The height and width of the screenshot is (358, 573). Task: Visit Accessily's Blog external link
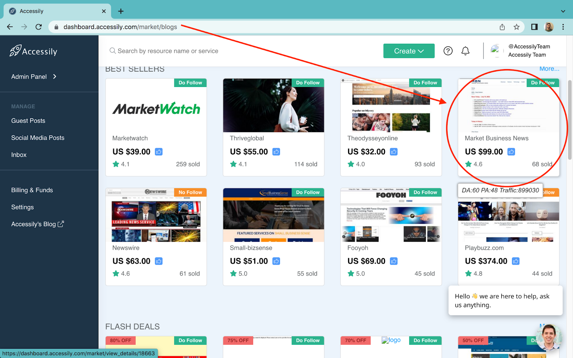point(37,224)
